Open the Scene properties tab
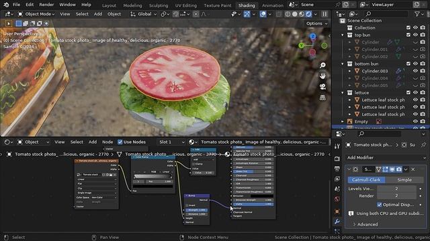This screenshot has height=241, width=430. click(x=337, y=189)
